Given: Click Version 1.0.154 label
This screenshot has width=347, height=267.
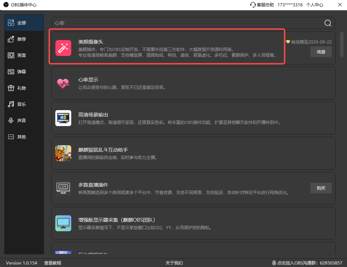Looking at the screenshot, I should [22, 263].
